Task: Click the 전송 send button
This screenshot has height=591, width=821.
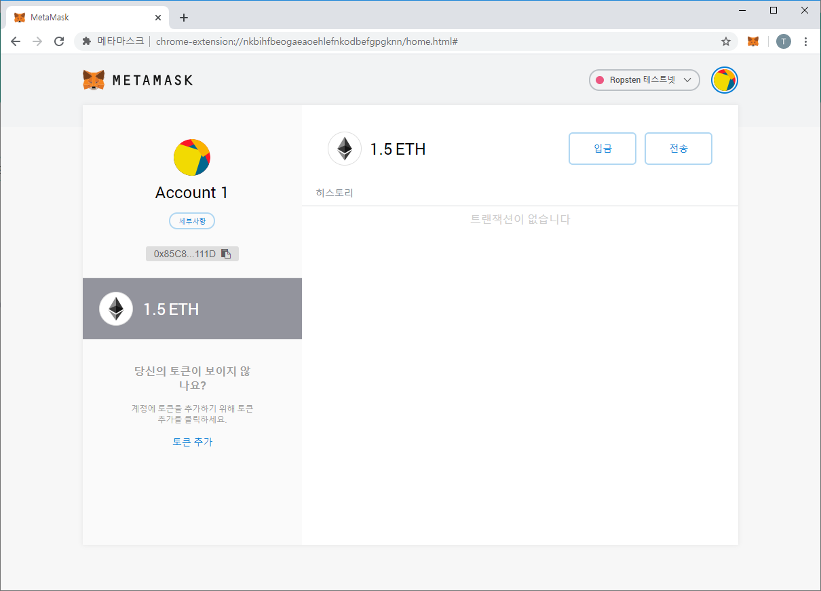Action: point(679,149)
